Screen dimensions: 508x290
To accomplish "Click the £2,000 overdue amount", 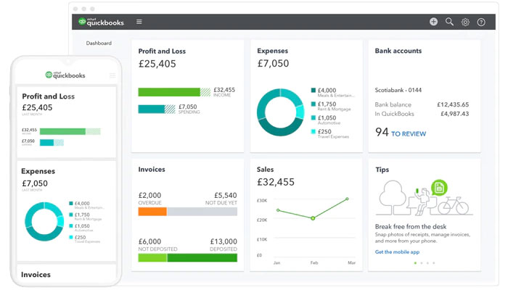I will (x=149, y=195).
